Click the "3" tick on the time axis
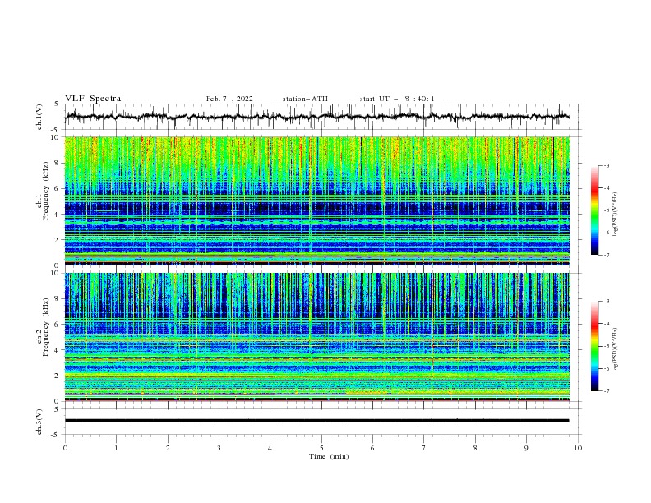Image resolution: width=651 pixels, height=503 pixels. coord(219,448)
